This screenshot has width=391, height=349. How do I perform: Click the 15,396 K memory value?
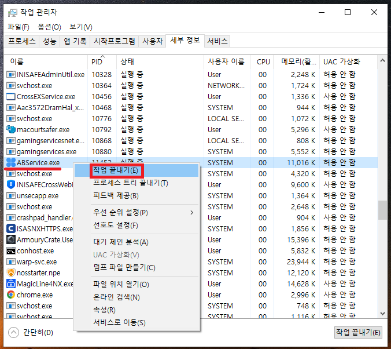coord(301,240)
